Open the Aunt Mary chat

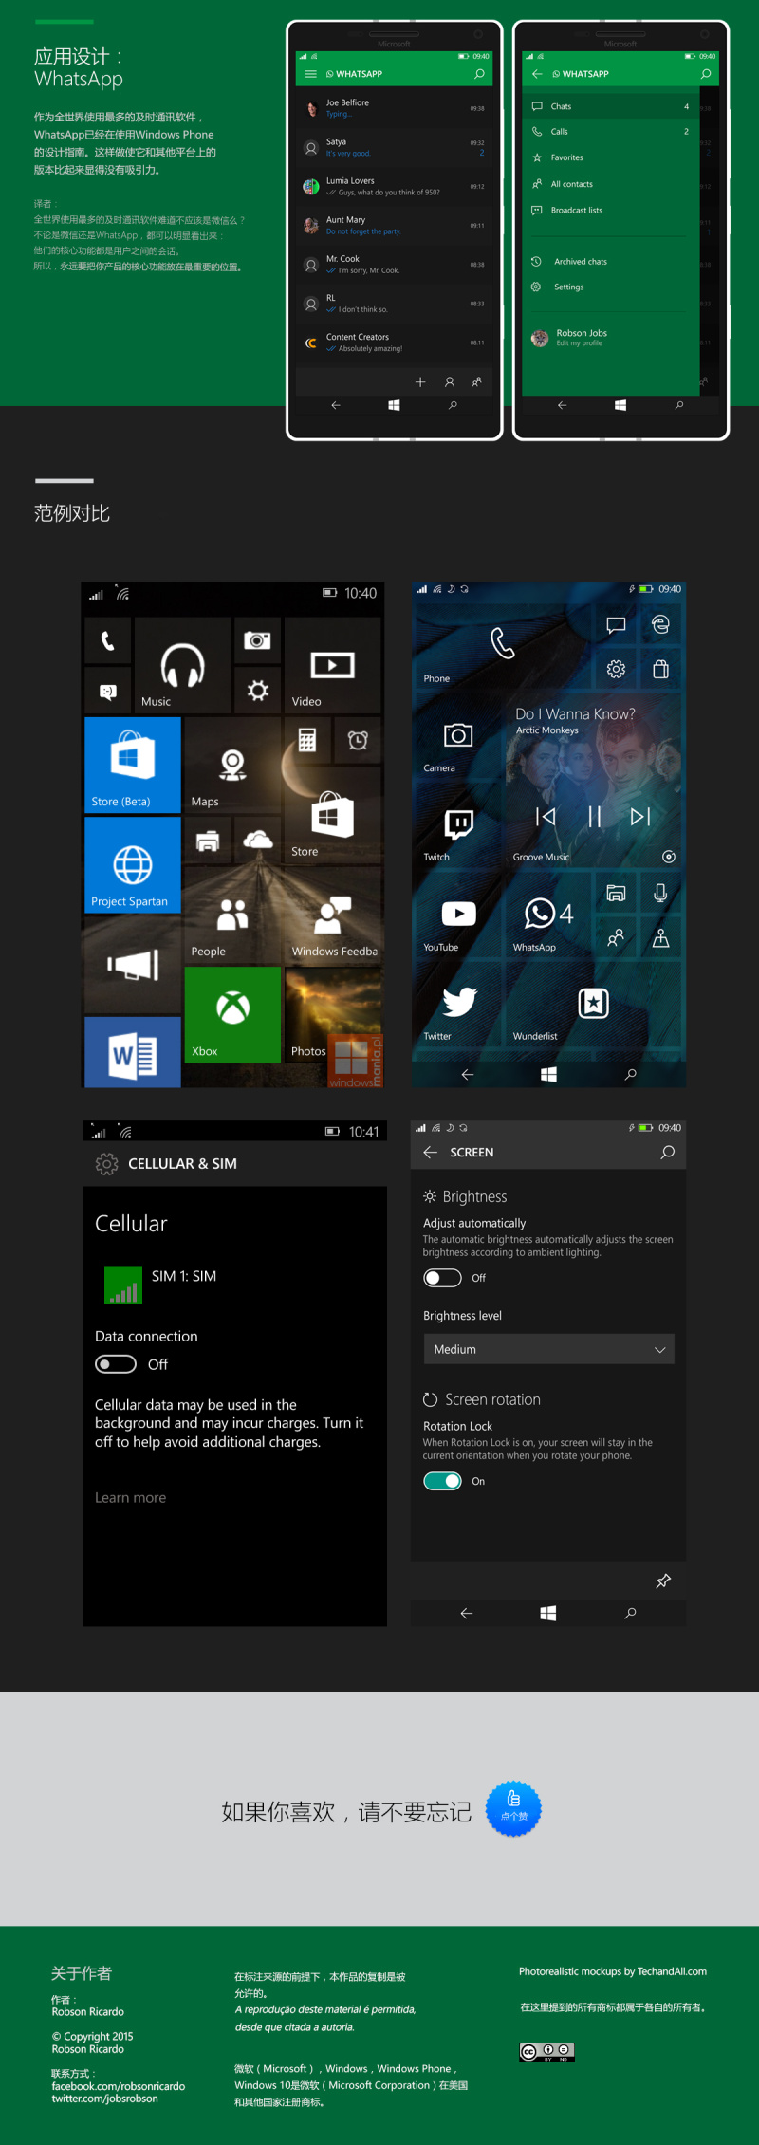coord(395,225)
